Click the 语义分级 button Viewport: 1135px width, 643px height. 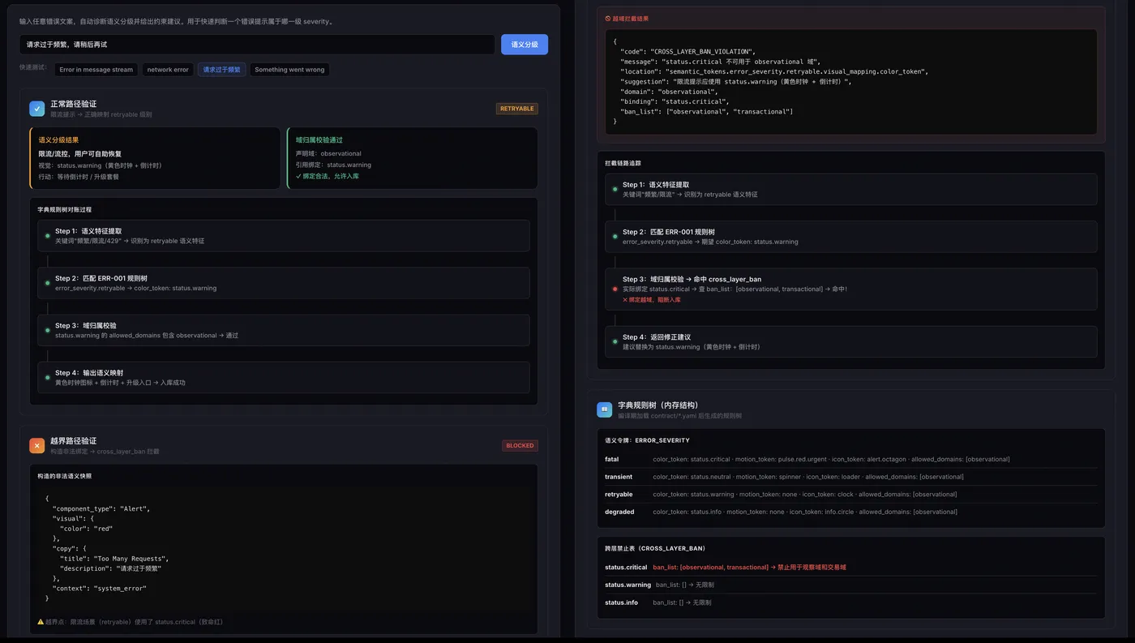click(525, 45)
